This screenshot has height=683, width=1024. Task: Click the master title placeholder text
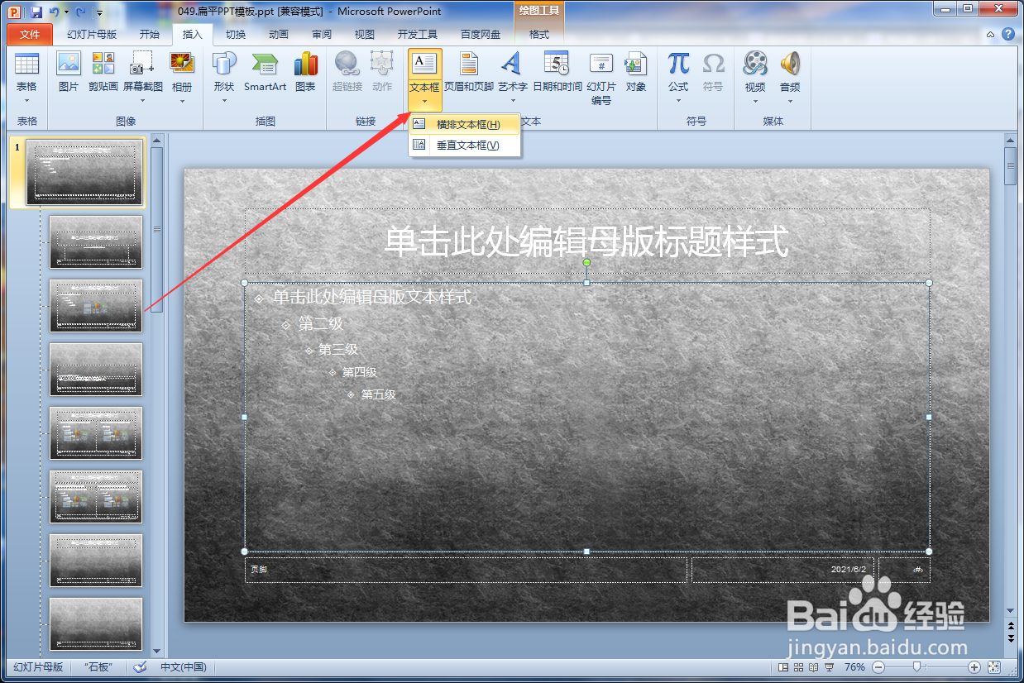[x=586, y=241]
